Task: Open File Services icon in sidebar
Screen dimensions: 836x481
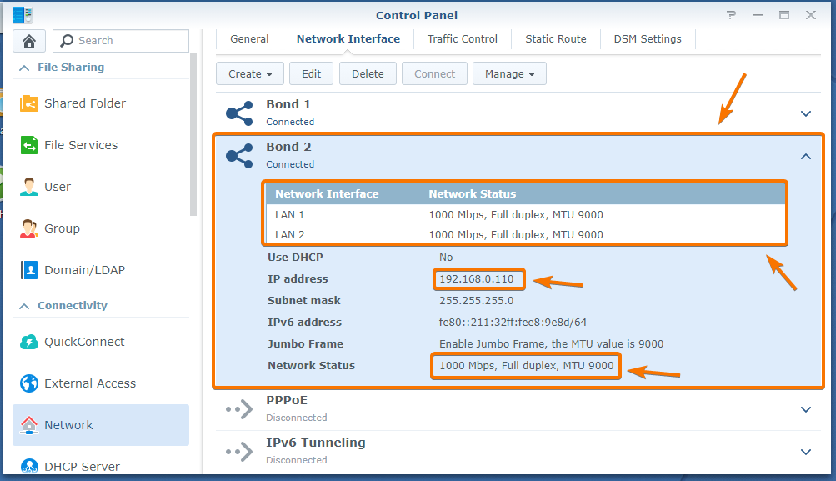Action: pyautogui.click(x=29, y=145)
